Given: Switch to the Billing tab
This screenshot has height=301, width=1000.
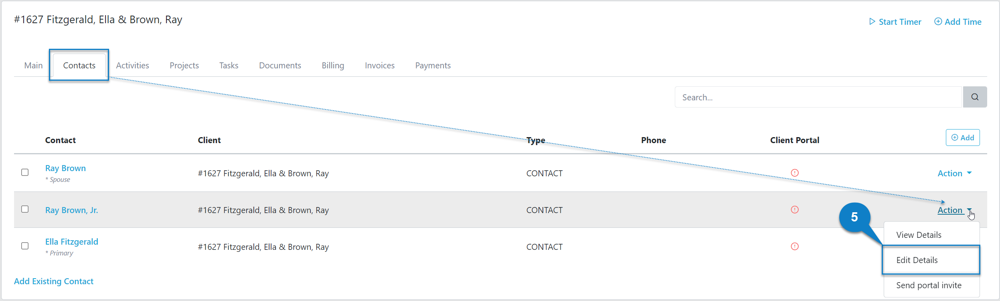Looking at the screenshot, I should tap(333, 65).
